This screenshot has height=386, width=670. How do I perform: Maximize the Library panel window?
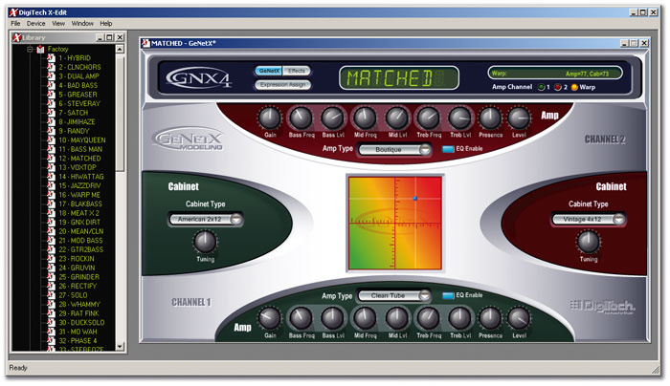(110, 37)
